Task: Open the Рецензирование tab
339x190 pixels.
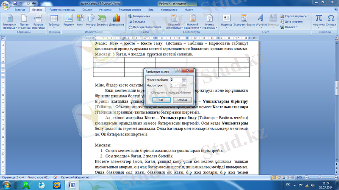Action: (130, 9)
